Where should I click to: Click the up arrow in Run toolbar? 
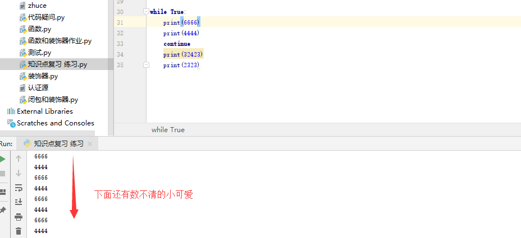(19, 159)
